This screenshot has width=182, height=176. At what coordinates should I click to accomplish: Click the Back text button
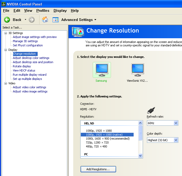pyautogui.click(x=17, y=20)
